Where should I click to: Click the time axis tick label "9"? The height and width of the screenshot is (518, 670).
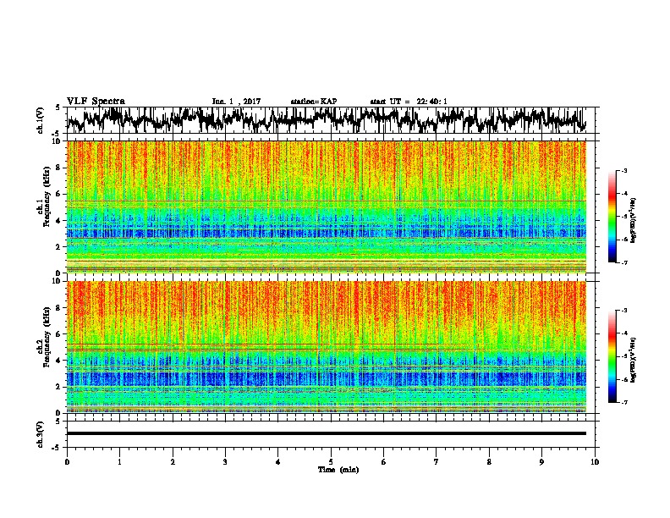[x=541, y=462]
